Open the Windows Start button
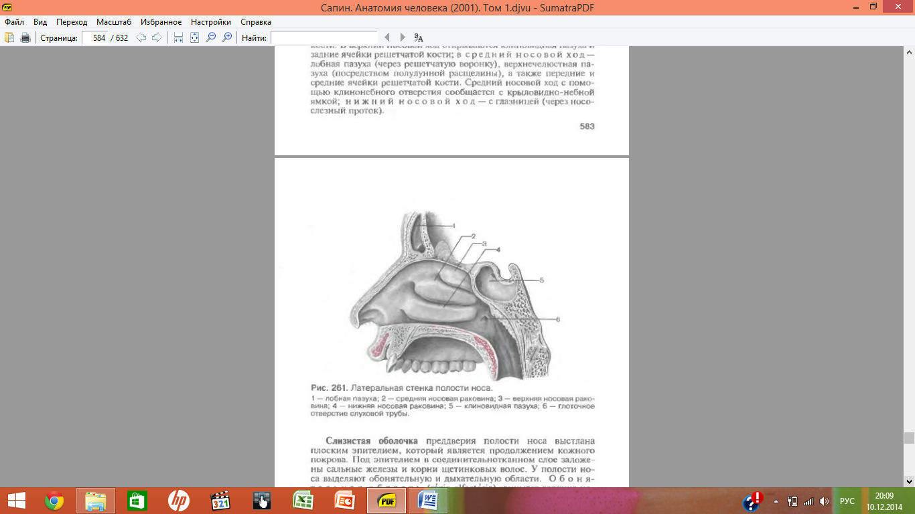The height and width of the screenshot is (514, 915). 16,500
